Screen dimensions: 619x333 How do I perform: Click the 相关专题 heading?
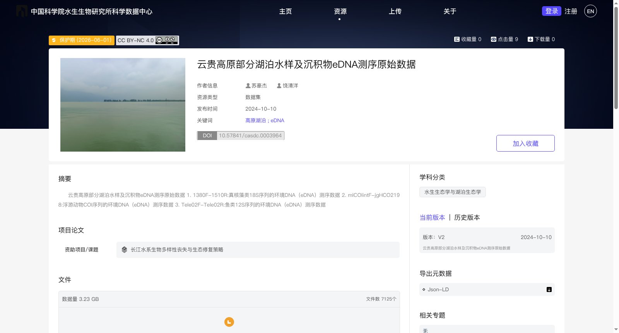pos(433,316)
